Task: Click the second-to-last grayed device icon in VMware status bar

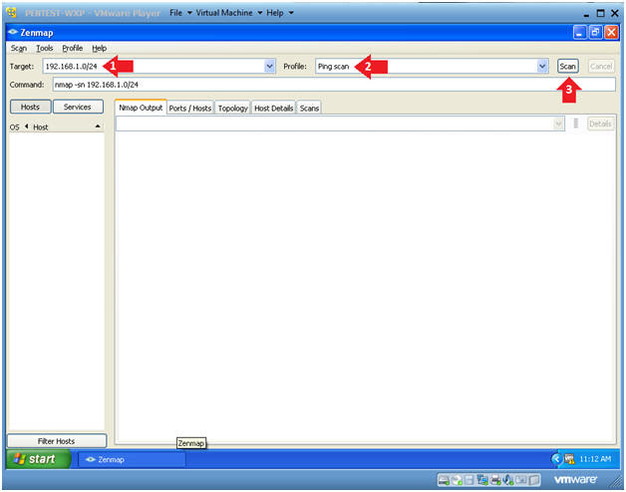Action: click(x=521, y=480)
